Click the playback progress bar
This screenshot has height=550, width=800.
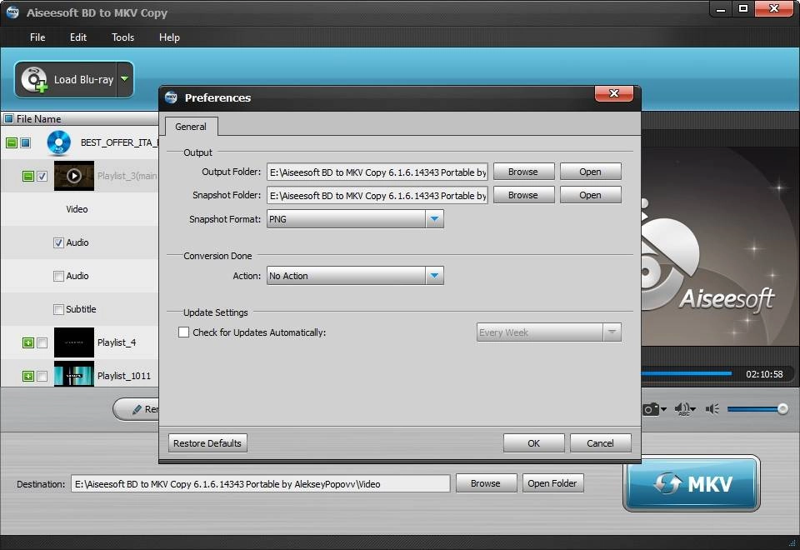pyautogui.click(x=686, y=374)
